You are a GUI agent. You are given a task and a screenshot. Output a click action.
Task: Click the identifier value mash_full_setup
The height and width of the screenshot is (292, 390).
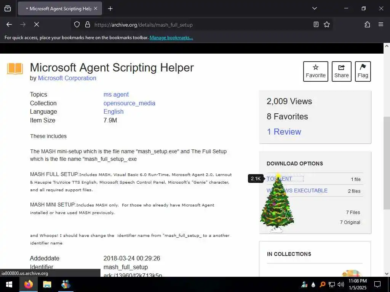pos(126,267)
